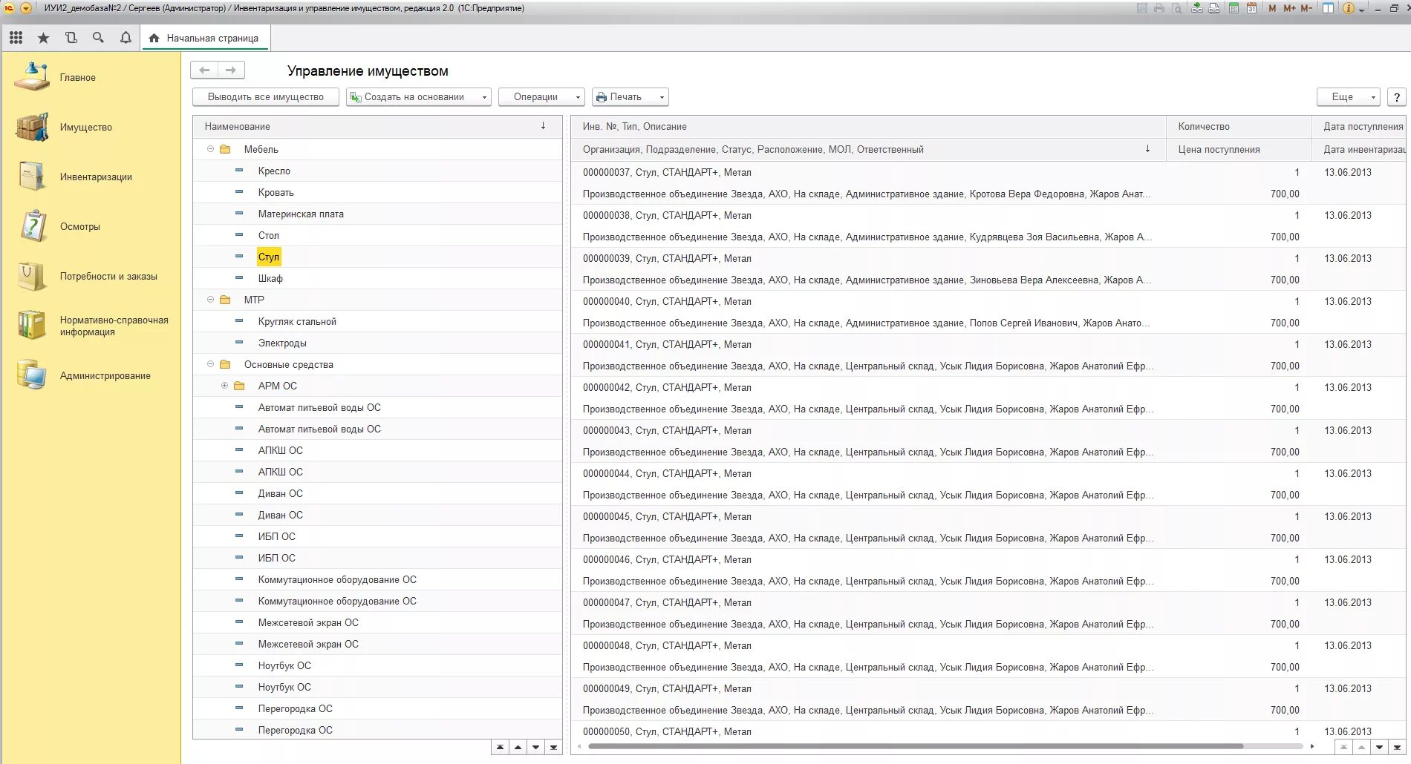Click Выводить все имущество button

(x=266, y=97)
